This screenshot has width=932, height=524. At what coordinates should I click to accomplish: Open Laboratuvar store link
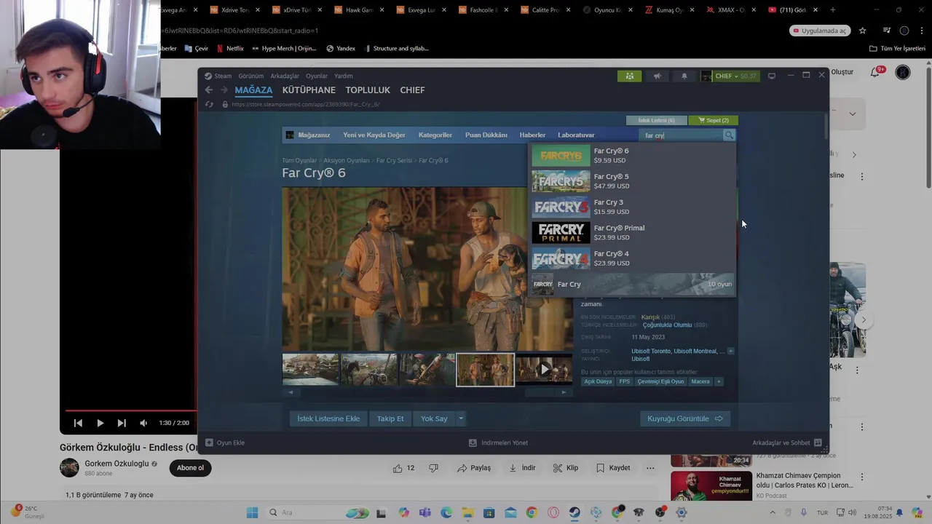pyautogui.click(x=576, y=135)
